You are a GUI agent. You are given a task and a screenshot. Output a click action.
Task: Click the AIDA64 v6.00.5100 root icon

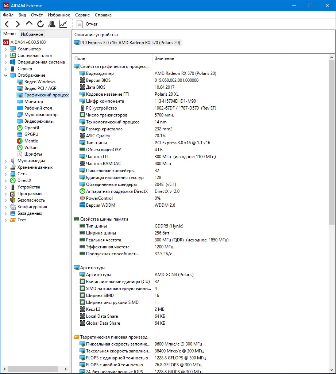6,42
